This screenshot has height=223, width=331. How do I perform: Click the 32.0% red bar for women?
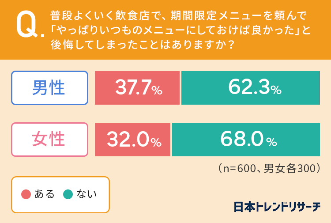[132, 140]
